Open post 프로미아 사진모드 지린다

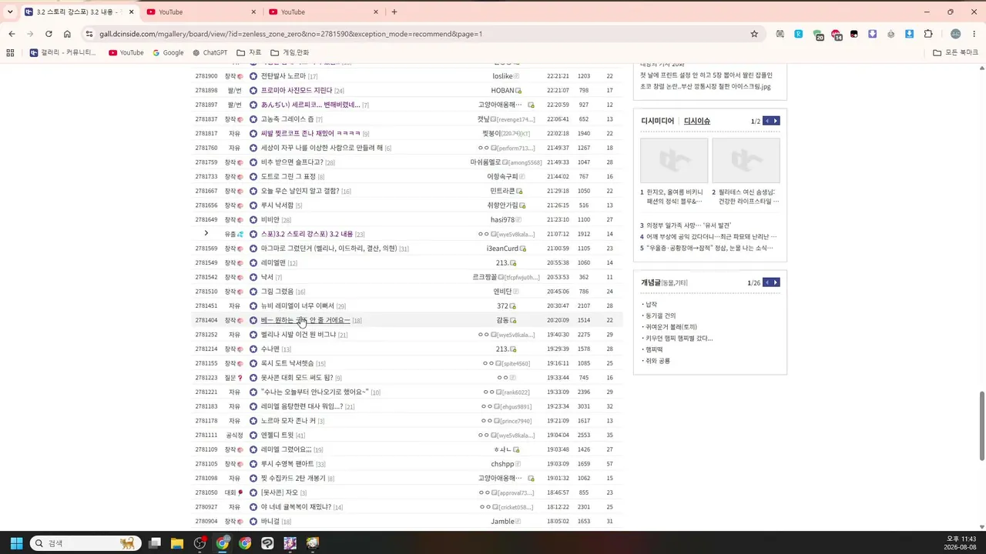click(297, 91)
